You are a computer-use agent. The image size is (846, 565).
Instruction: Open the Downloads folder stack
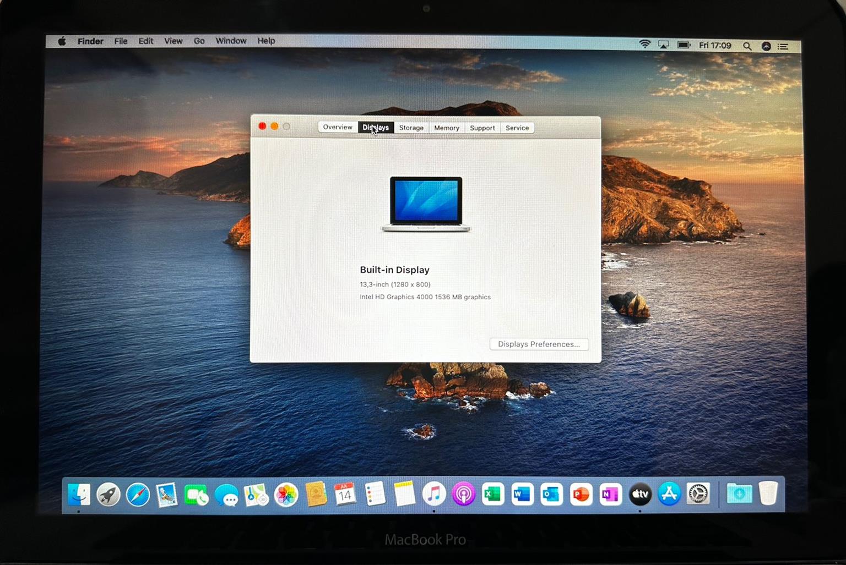(x=739, y=493)
